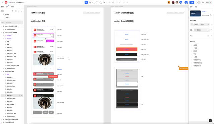Click the red Action button on canvas
214x124 pixels.
[x=127, y=49]
